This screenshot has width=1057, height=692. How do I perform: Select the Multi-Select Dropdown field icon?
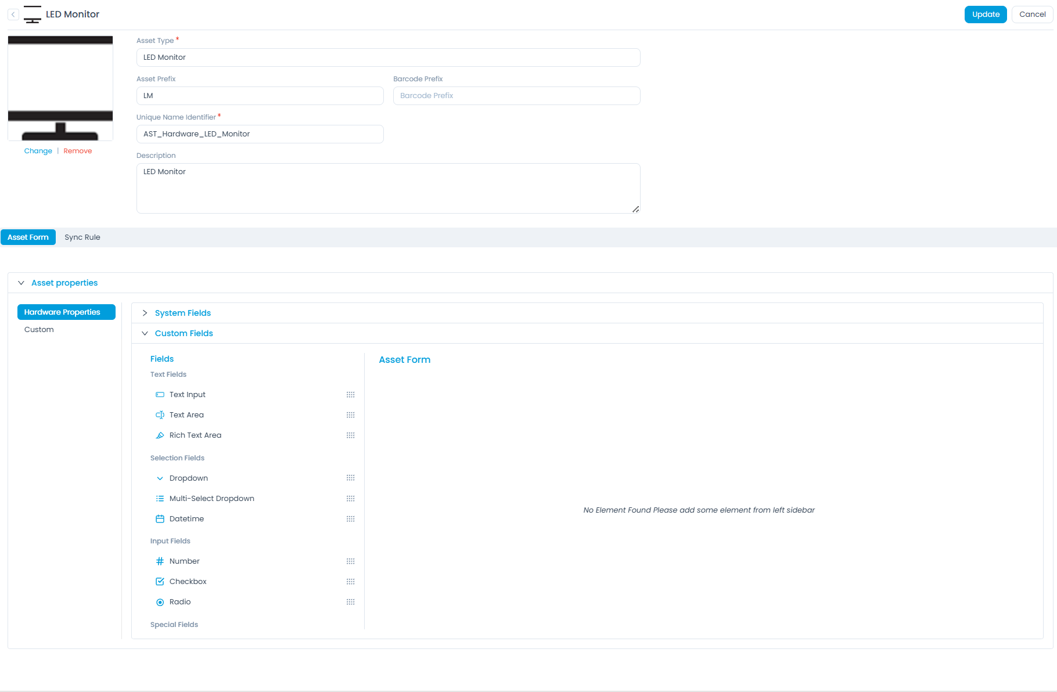[160, 498]
